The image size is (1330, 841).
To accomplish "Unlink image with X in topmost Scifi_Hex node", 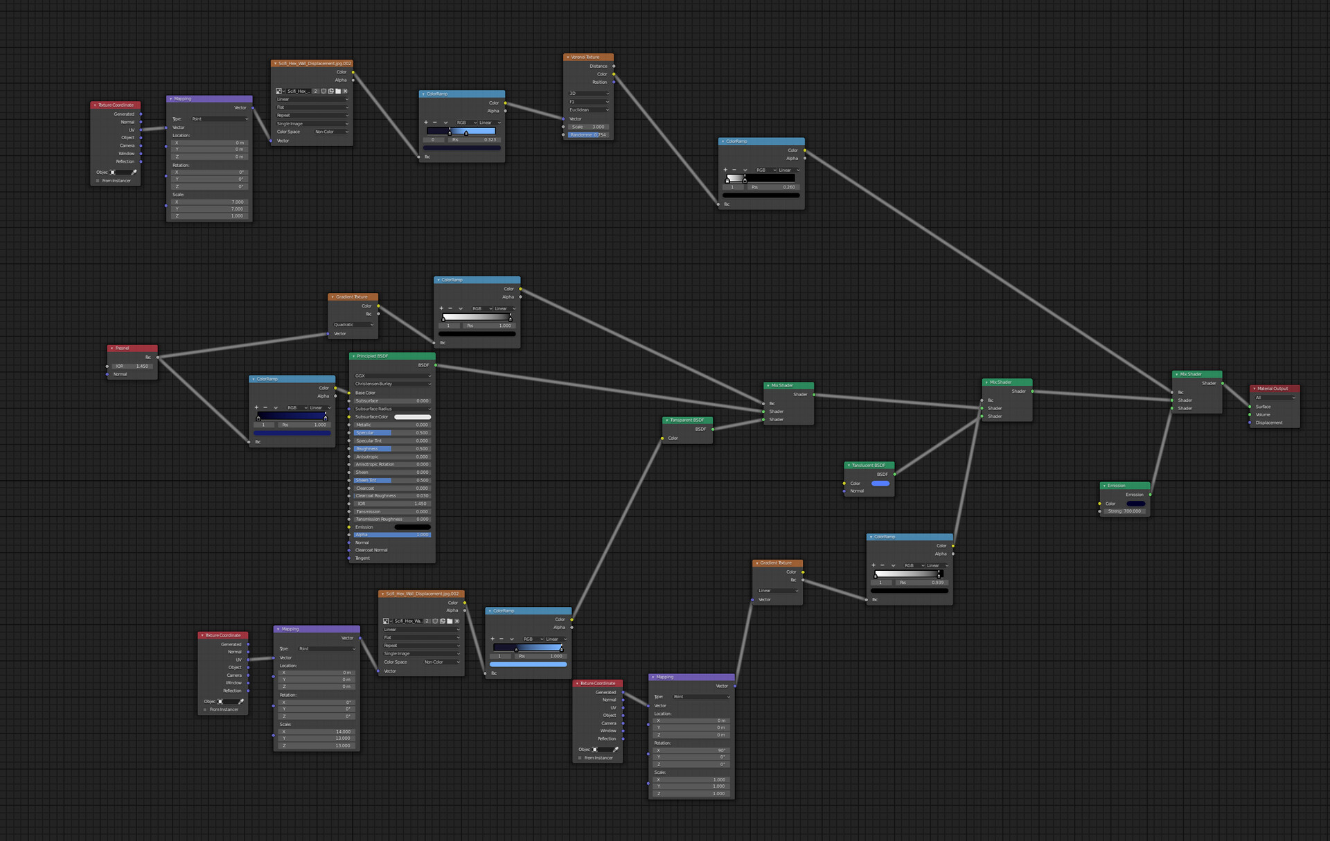I will point(345,91).
